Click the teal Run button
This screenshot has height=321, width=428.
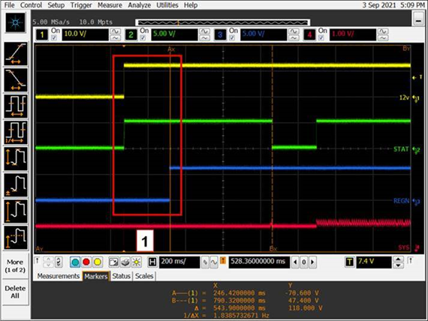pos(75,262)
